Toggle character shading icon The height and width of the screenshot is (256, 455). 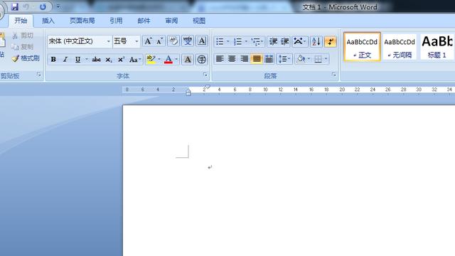coord(188,60)
